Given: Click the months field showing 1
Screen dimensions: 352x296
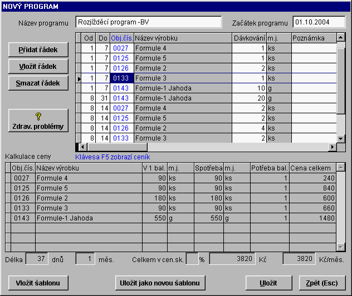Looking at the screenshot, I should 85,259.
